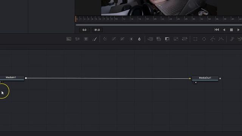Select the MediaIn1 node

click(x=12, y=78)
